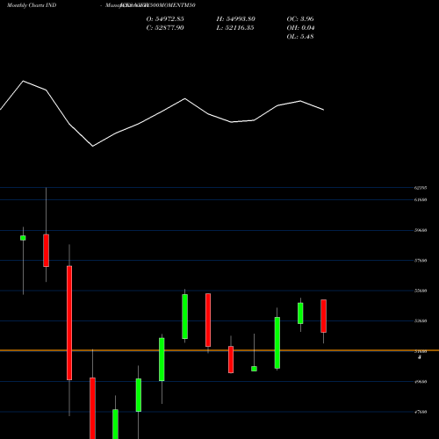Click the 'Monthly Charts IND' title text
Viewport: 439px width, 439px height.
pyautogui.click(x=32, y=5)
